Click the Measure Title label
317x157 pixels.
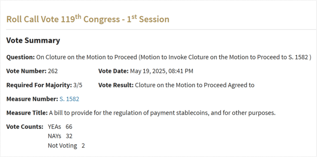point(27,113)
